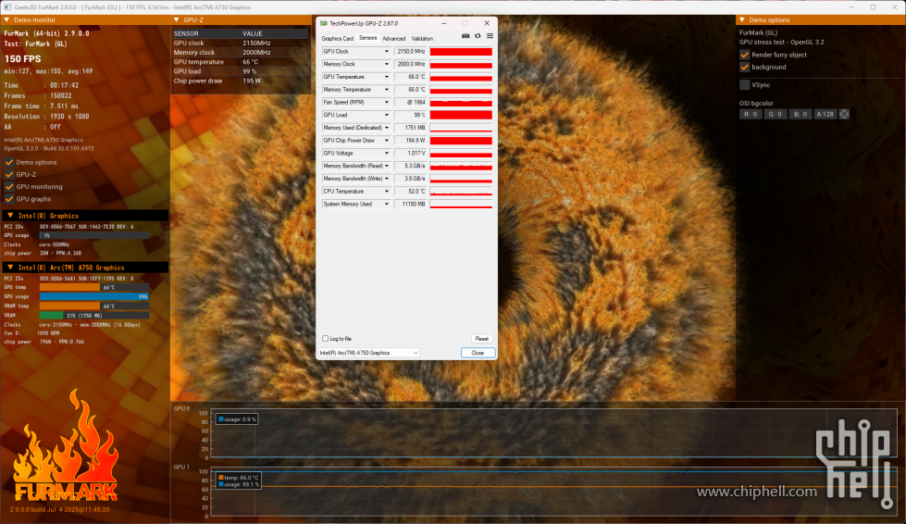906x524 pixels.
Task: Check the Log to file box
Action: [326, 339]
